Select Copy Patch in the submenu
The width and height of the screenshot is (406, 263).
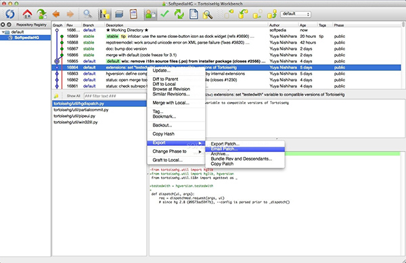coord(245,164)
